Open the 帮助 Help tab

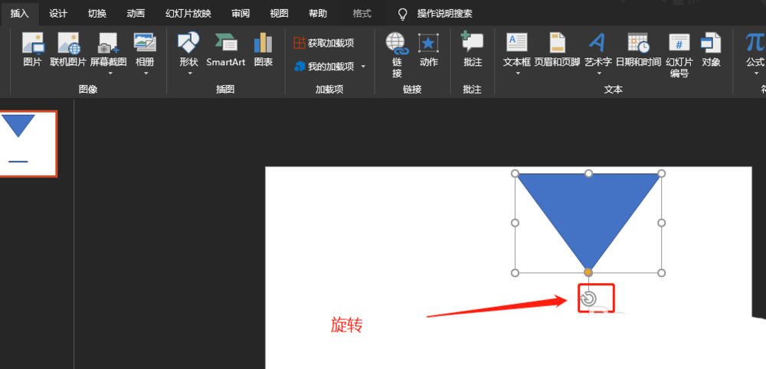[x=318, y=14]
